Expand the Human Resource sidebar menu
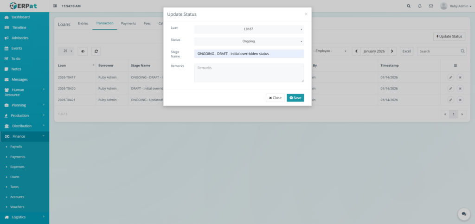Image resolution: width=475 pixels, height=224 pixels. [25, 92]
